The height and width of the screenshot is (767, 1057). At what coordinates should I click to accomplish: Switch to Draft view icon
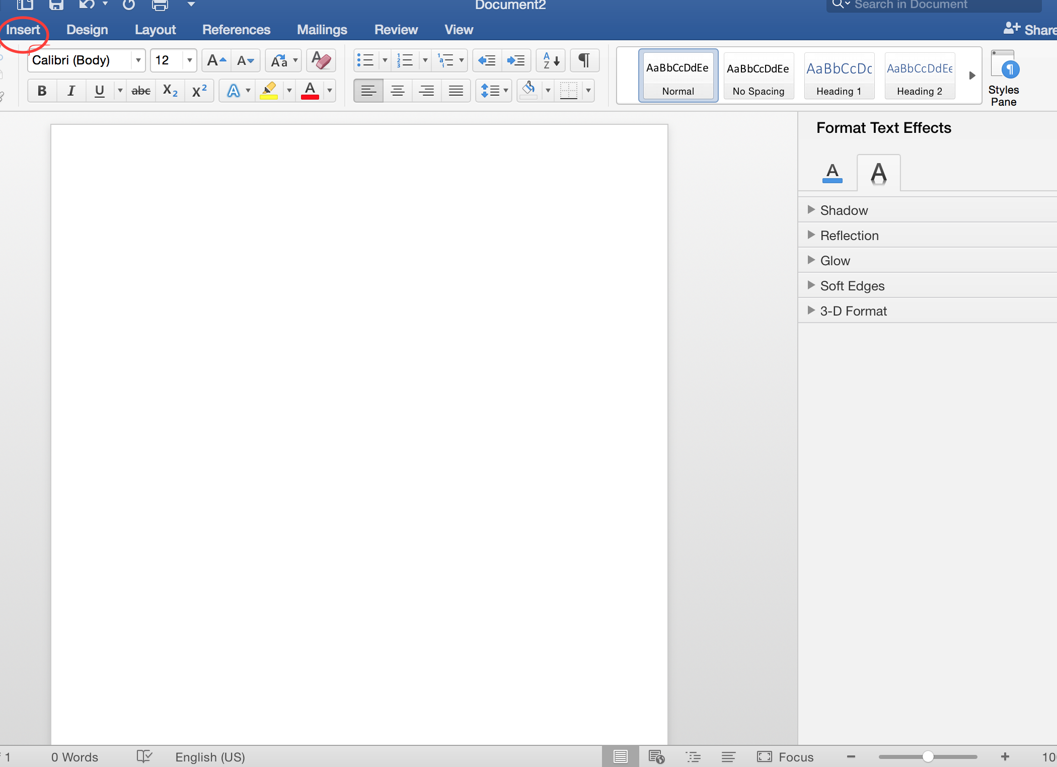[x=728, y=756]
